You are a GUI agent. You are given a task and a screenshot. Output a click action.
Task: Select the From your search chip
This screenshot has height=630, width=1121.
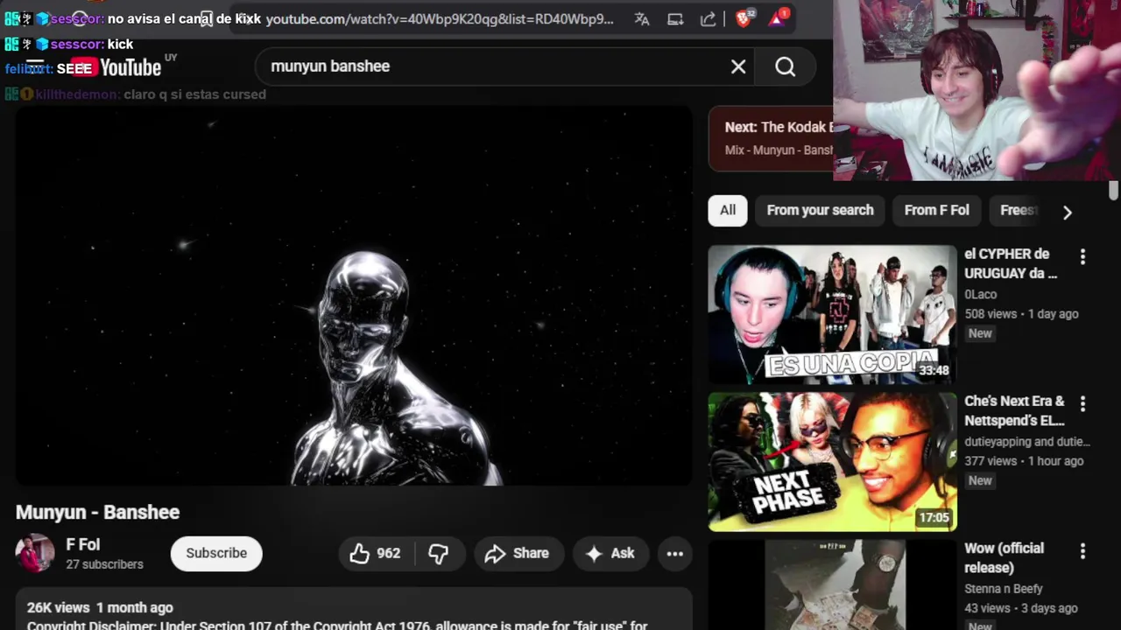pyautogui.click(x=821, y=210)
